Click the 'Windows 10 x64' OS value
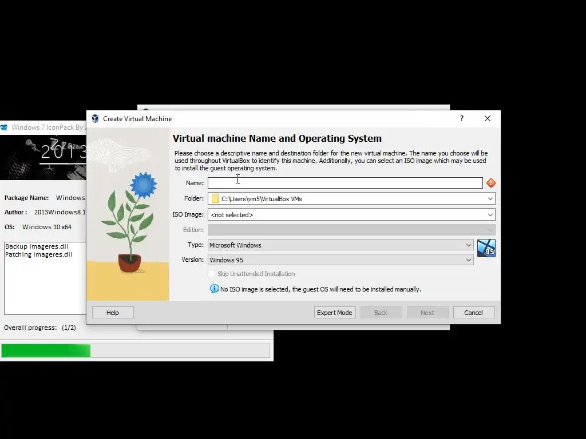The width and height of the screenshot is (586, 439). 47,227
